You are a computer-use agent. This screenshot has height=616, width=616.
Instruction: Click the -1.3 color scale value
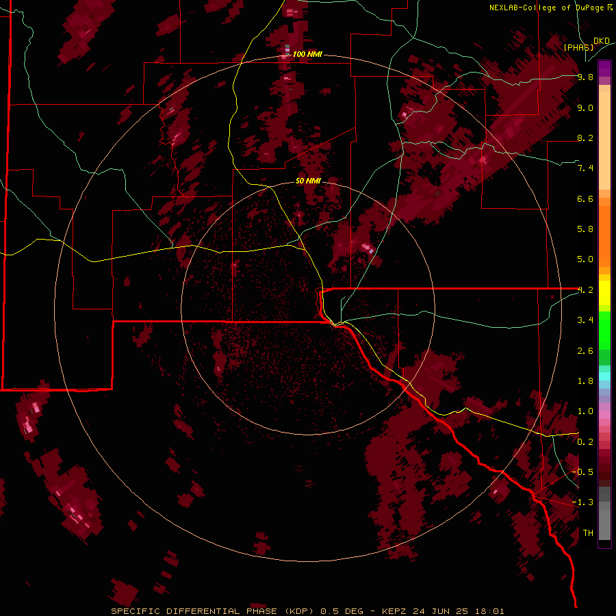pyautogui.click(x=583, y=502)
